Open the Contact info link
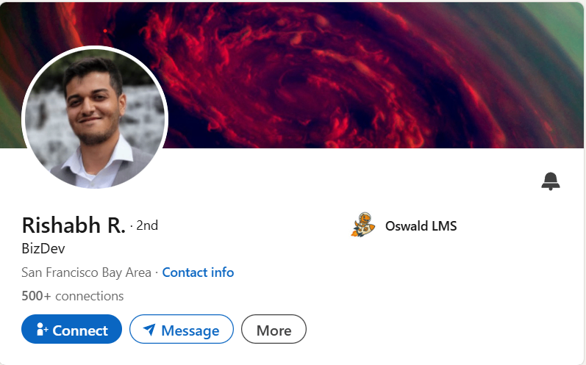 click(x=198, y=272)
